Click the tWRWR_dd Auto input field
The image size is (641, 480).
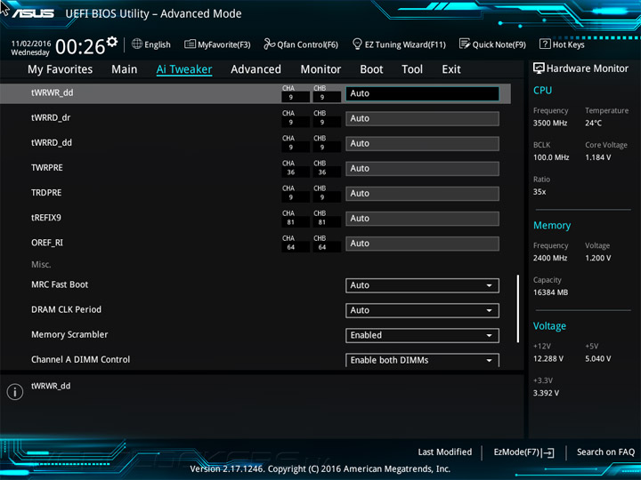pos(422,93)
